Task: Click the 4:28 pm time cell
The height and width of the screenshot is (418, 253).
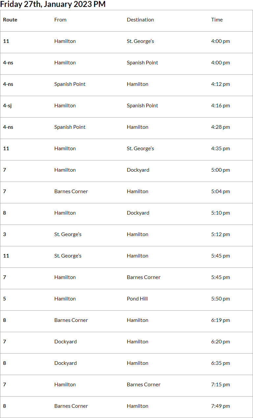Action: [220, 127]
